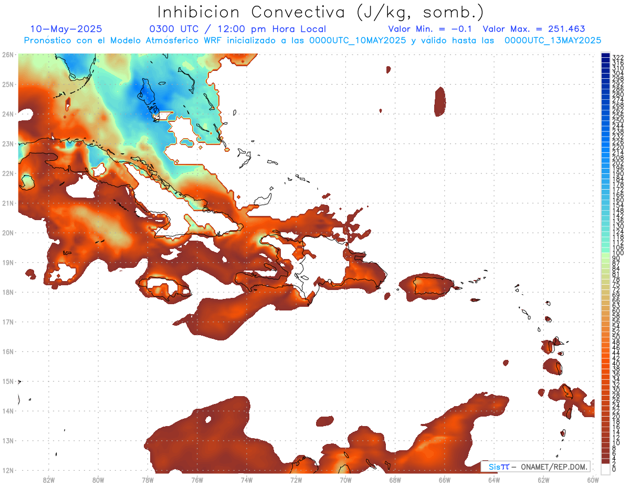Click the 62W longitude label
Image resolution: width=630 pixels, height=487 pixels.
pos(543,480)
